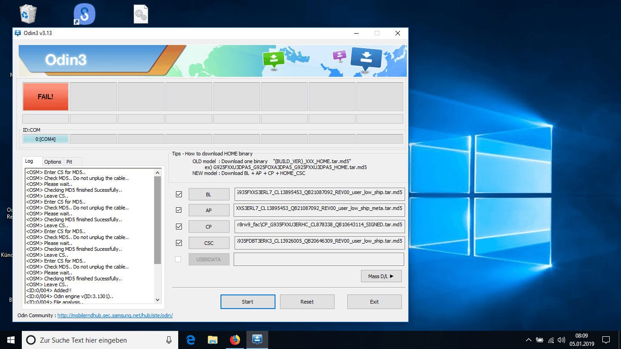Open the Mass D/L menu button
Image resolution: width=621 pixels, height=349 pixels.
coord(381,276)
